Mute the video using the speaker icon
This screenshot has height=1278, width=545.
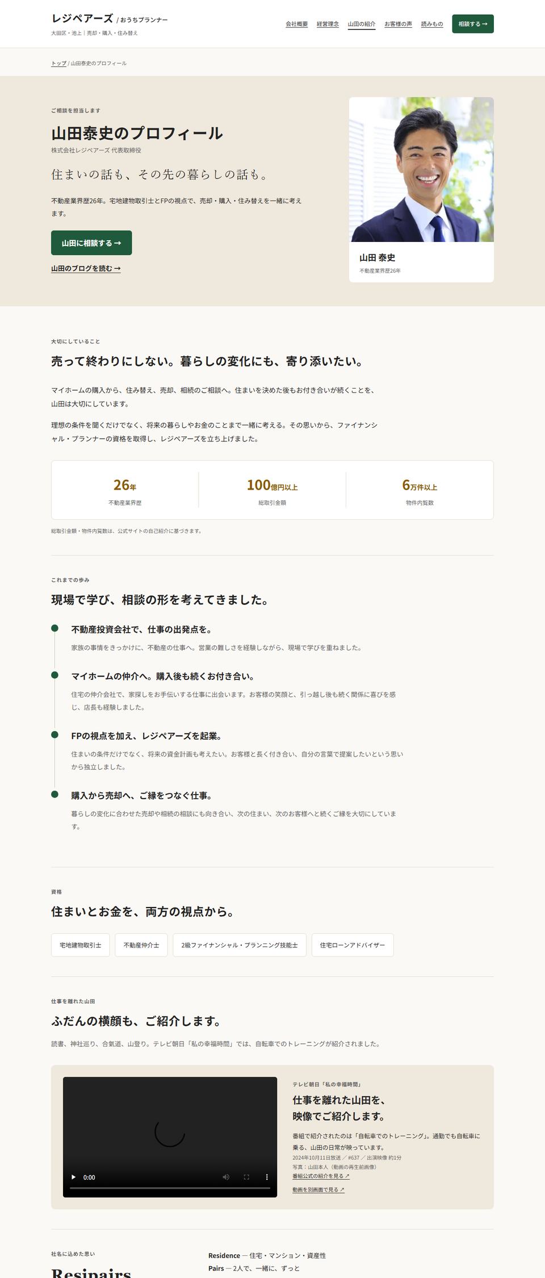coord(226,1177)
